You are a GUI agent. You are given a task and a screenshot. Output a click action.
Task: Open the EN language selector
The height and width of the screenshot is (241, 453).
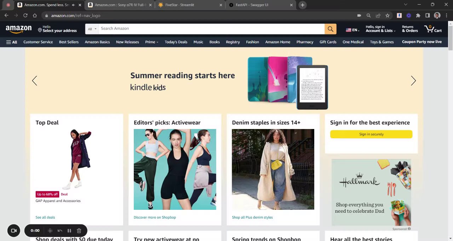point(352,30)
